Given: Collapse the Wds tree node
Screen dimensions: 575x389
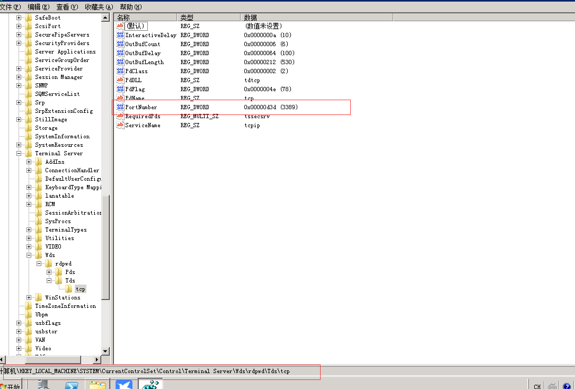Looking at the screenshot, I should coord(29,255).
